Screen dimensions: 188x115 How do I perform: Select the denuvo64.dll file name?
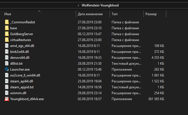pos(20,58)
